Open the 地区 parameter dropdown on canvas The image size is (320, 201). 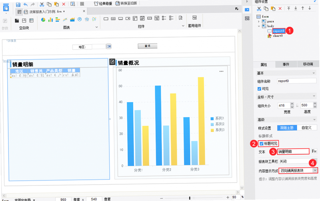(109, 46)
